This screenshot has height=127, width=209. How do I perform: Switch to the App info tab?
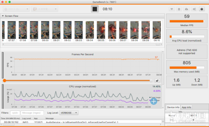pyautogui.click(x=186, y=107)
